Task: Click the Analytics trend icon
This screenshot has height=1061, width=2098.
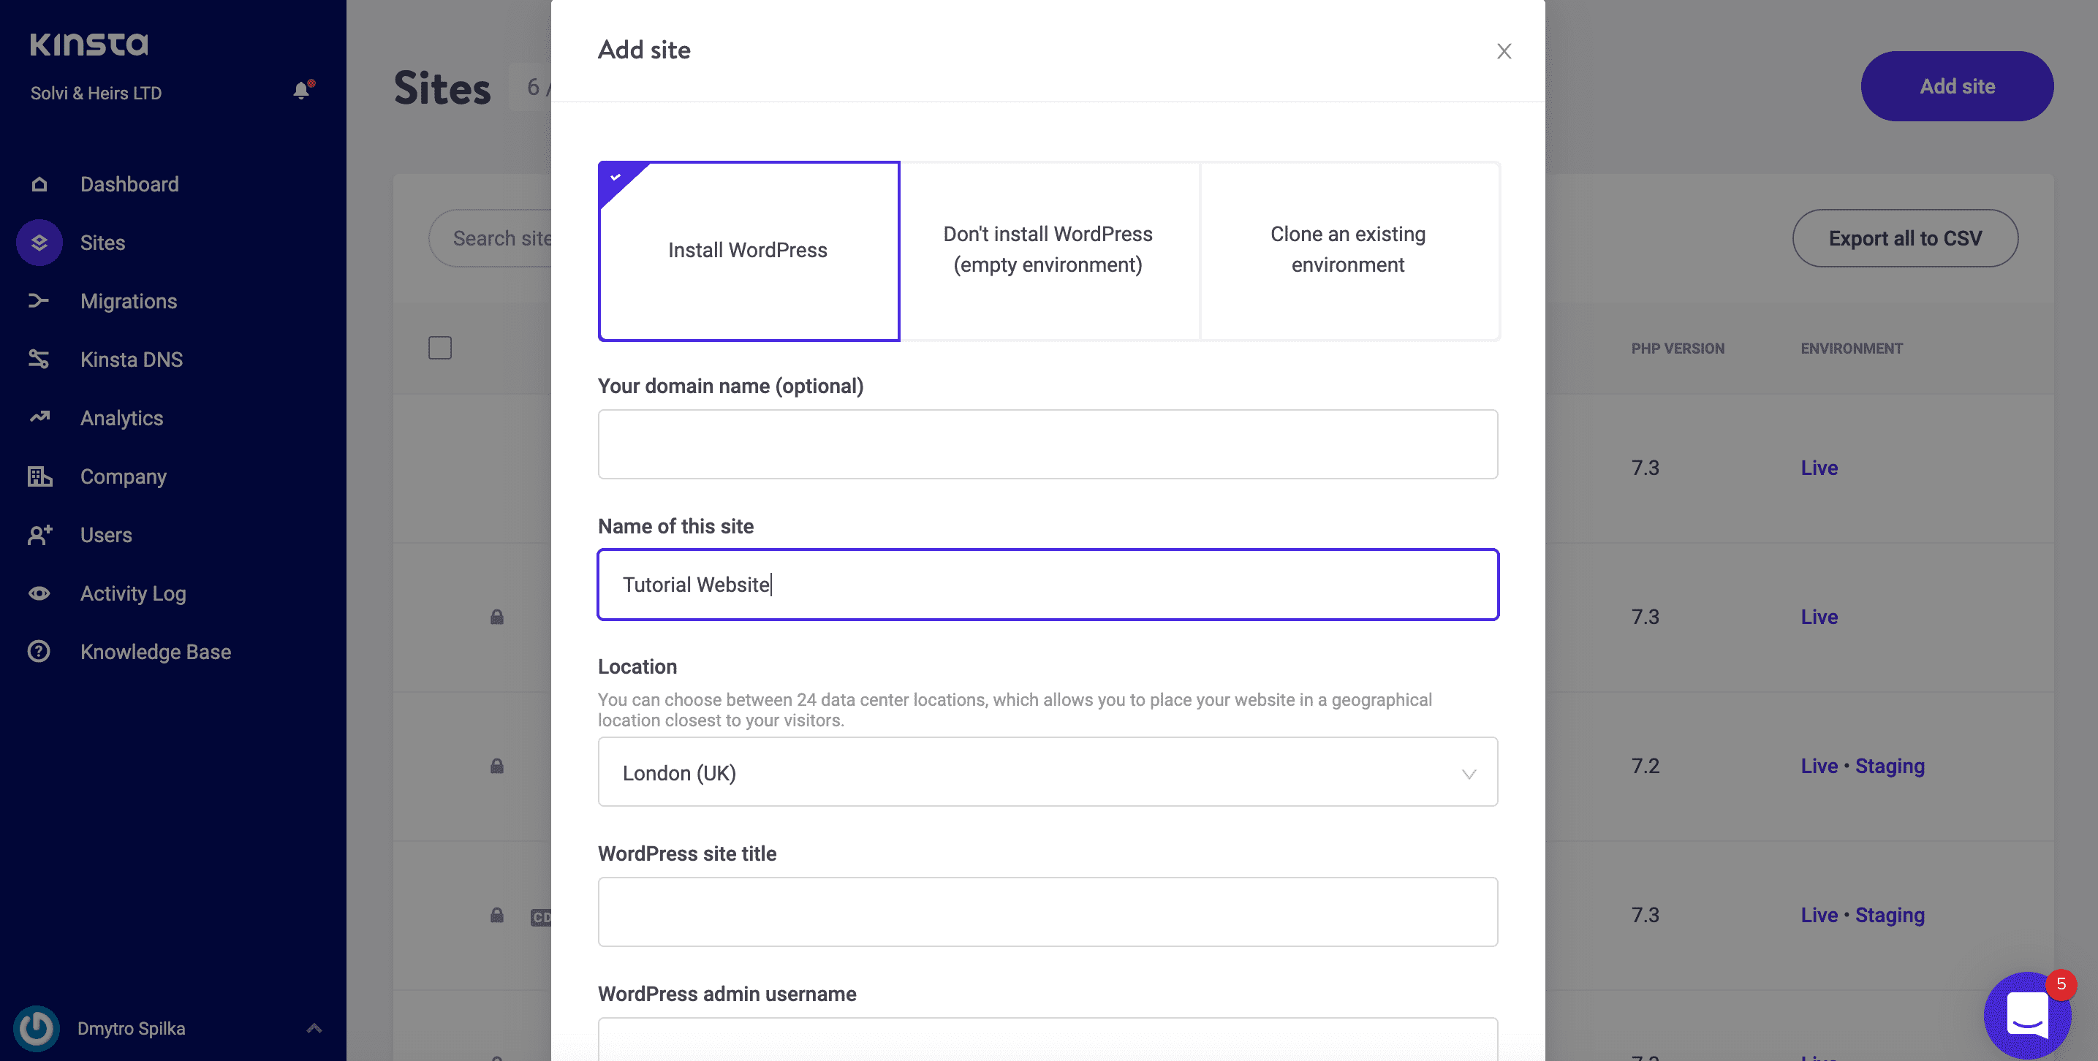Action: click(39, 418)
